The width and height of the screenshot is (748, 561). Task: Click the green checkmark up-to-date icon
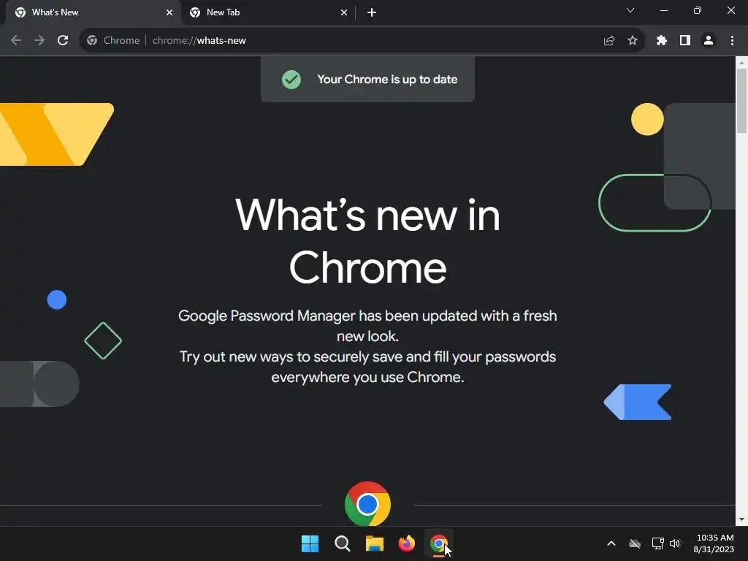291,79
